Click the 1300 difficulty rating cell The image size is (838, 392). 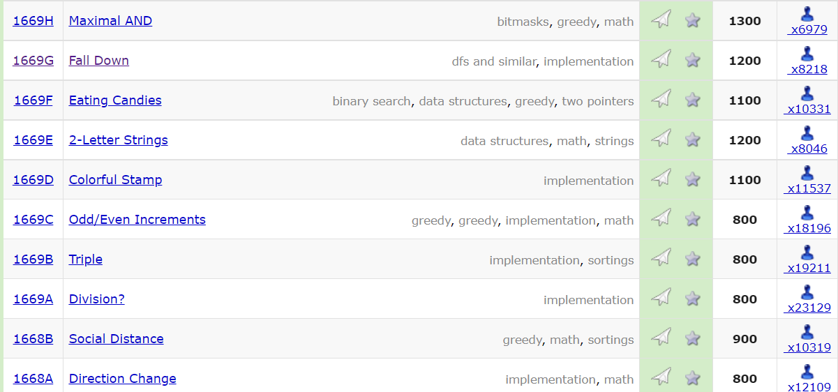(745, 21)
